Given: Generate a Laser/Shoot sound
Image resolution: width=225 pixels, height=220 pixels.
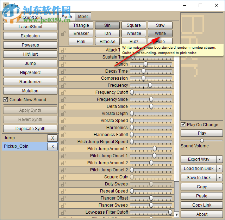Looking at the screenshot, I should [30, 27].
